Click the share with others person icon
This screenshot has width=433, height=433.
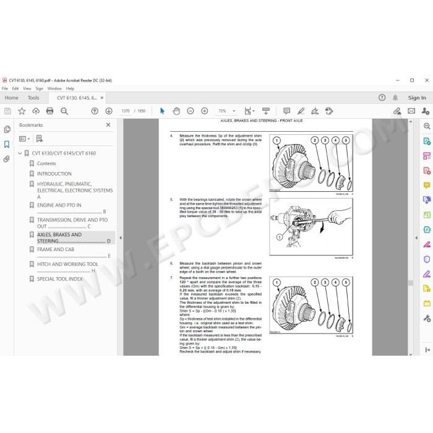426,111
